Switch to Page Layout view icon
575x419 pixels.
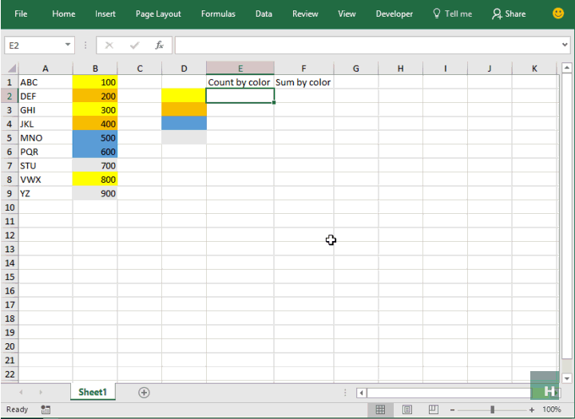pos(407,409)
